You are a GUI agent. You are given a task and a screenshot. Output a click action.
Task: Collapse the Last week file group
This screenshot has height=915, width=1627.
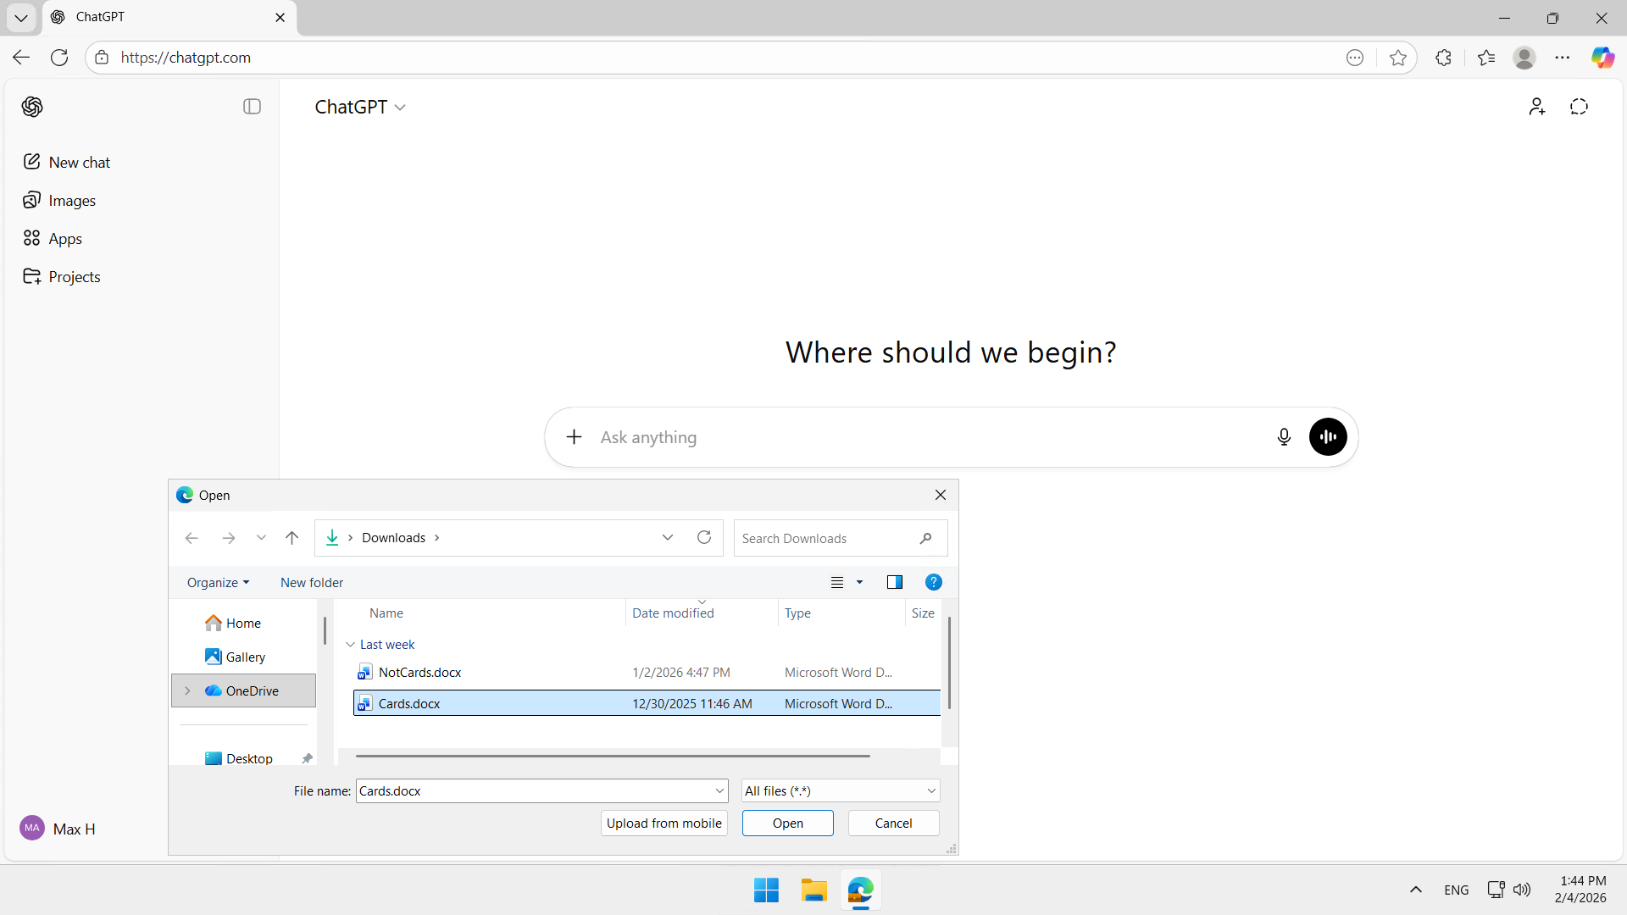click(x=351, y=645)
